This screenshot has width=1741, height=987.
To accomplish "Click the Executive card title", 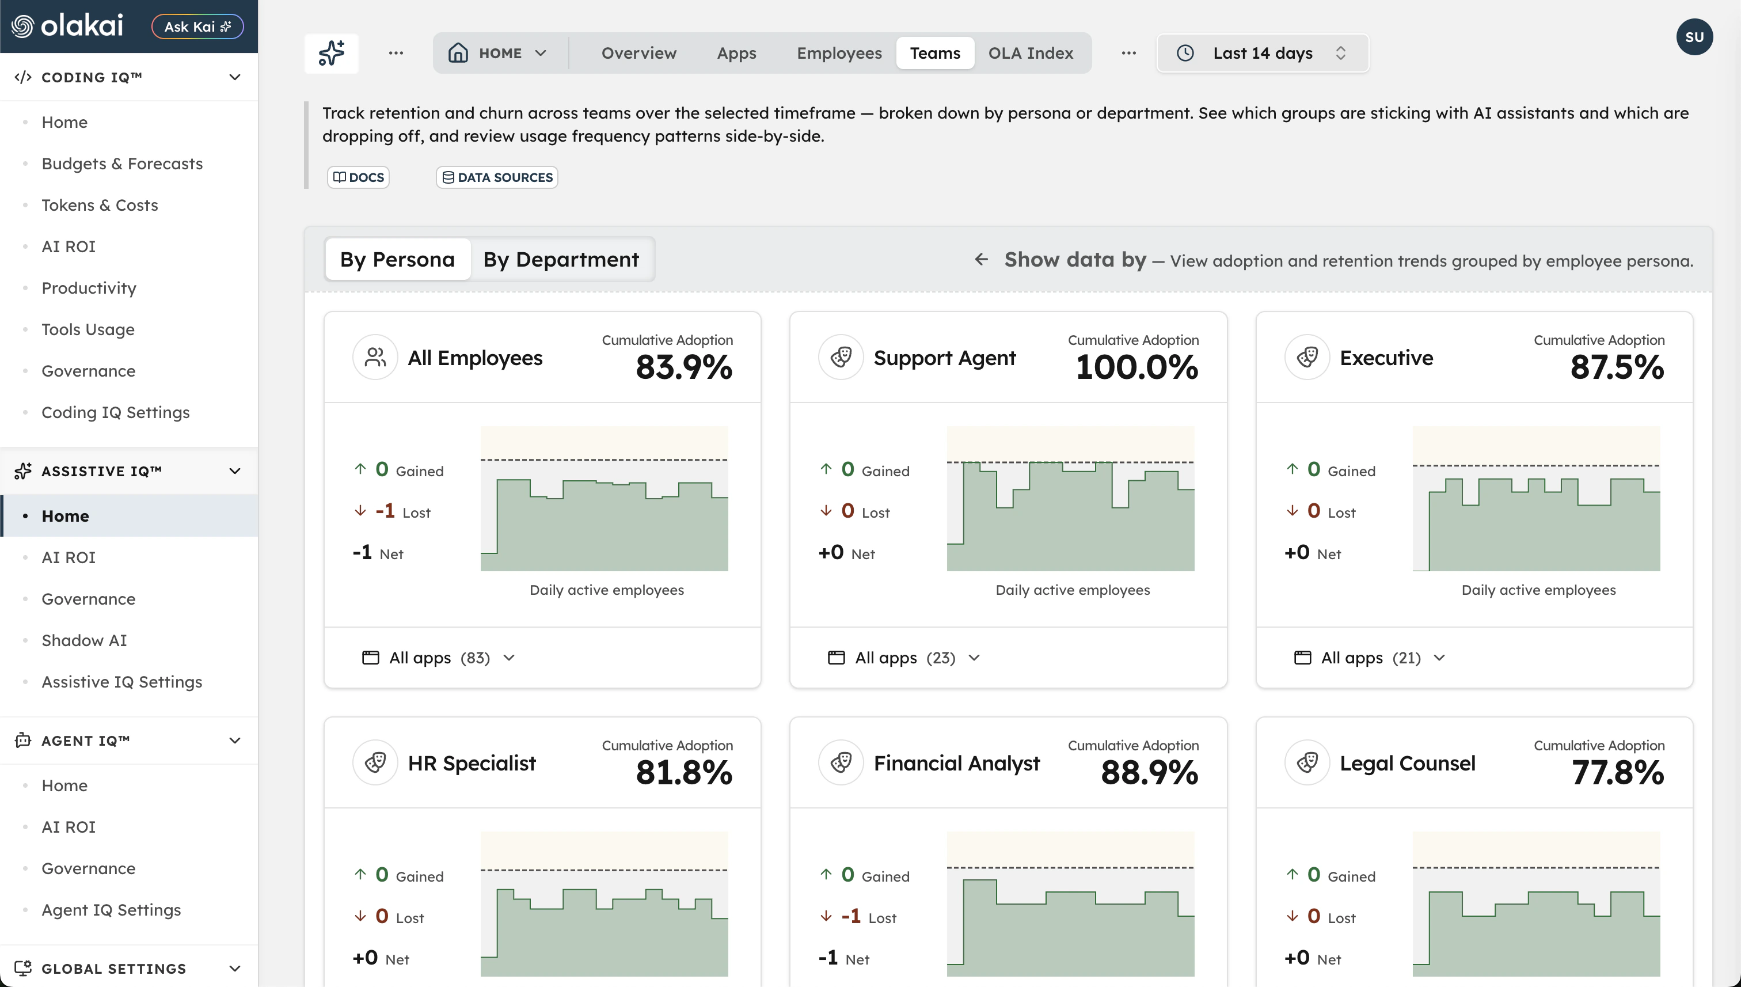I will coord(1386,357).
